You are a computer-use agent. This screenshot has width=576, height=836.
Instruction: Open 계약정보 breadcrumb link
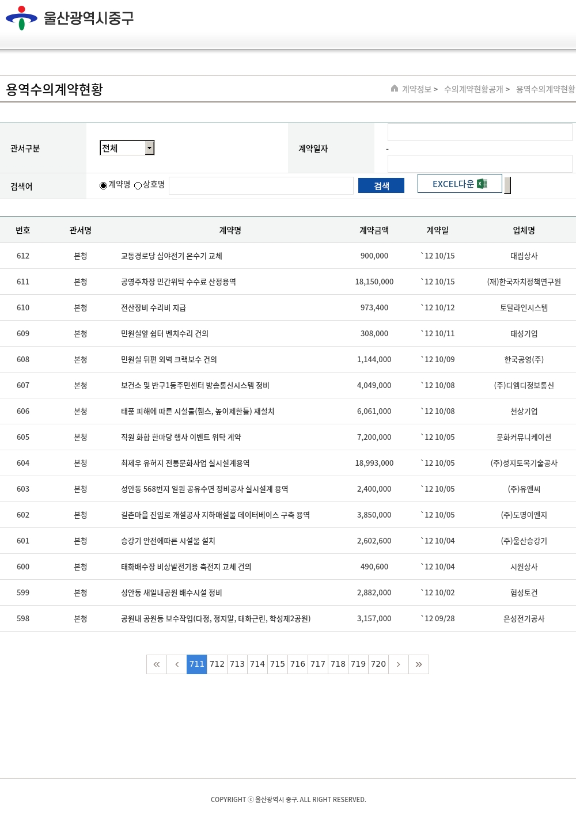[416, 89]
